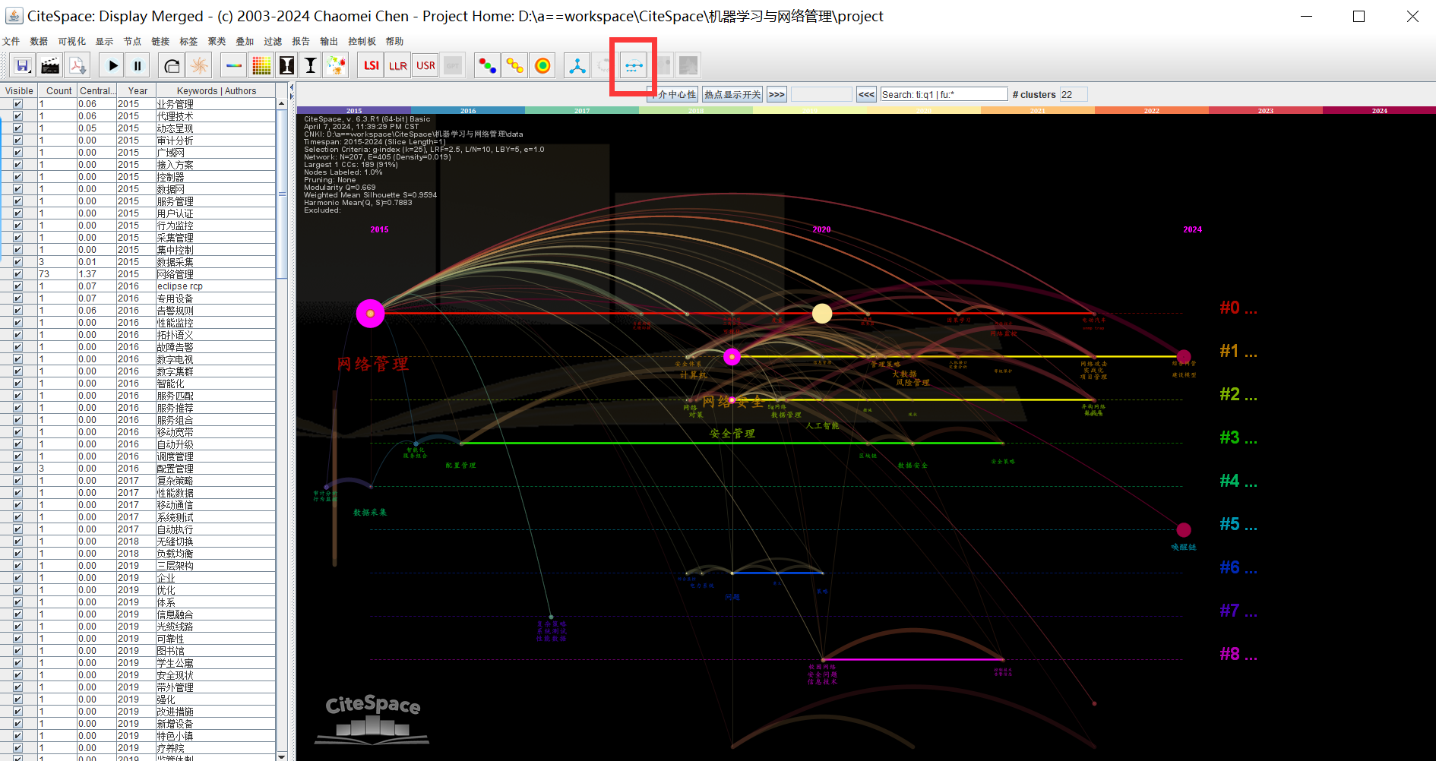Click the large magenta 网络管理 node

click(x=370, y=314)
